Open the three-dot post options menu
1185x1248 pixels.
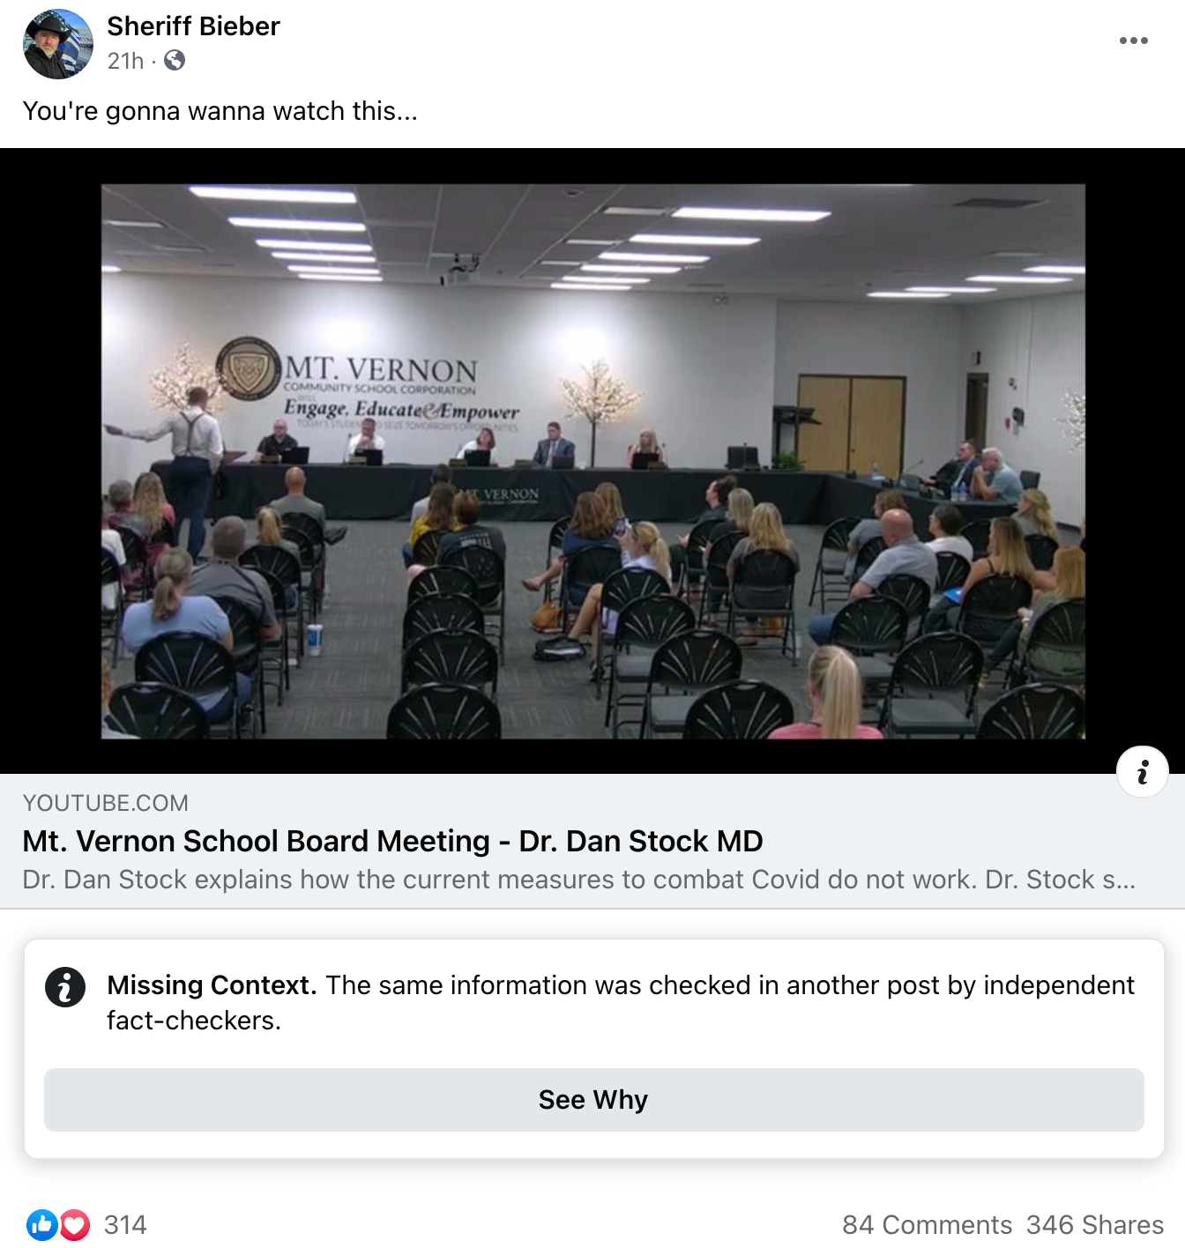click(x=1133, y=41)
